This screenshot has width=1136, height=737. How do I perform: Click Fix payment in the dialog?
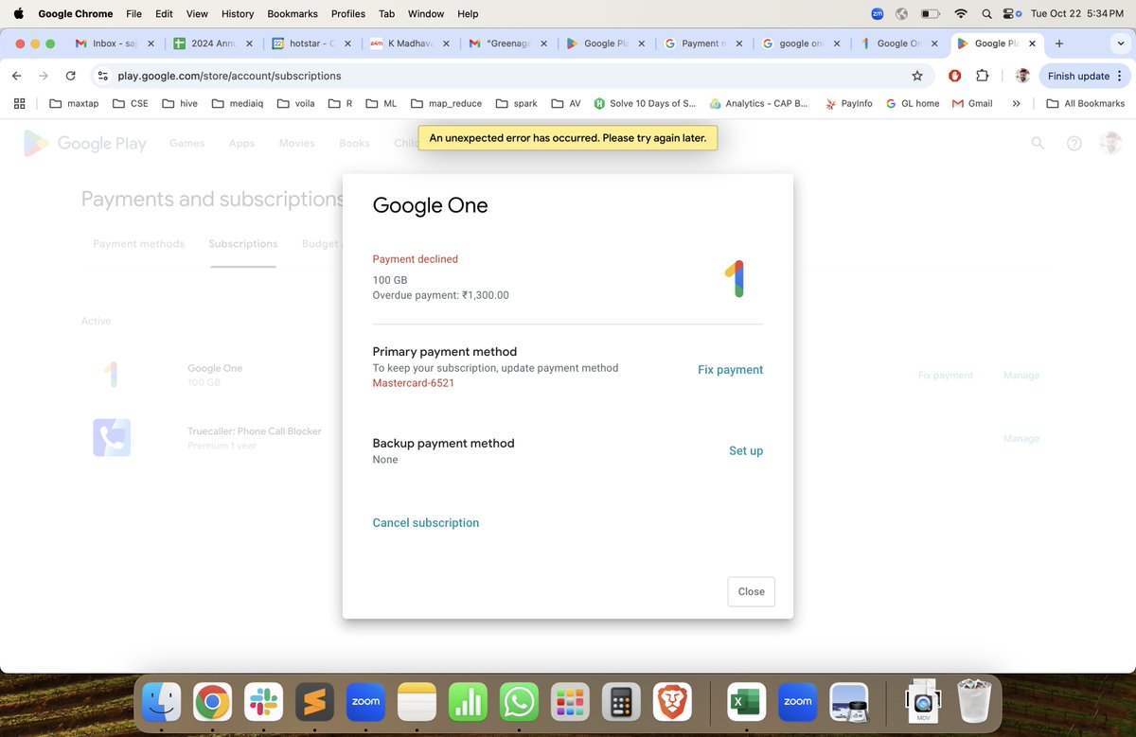(x=730, y=370)
